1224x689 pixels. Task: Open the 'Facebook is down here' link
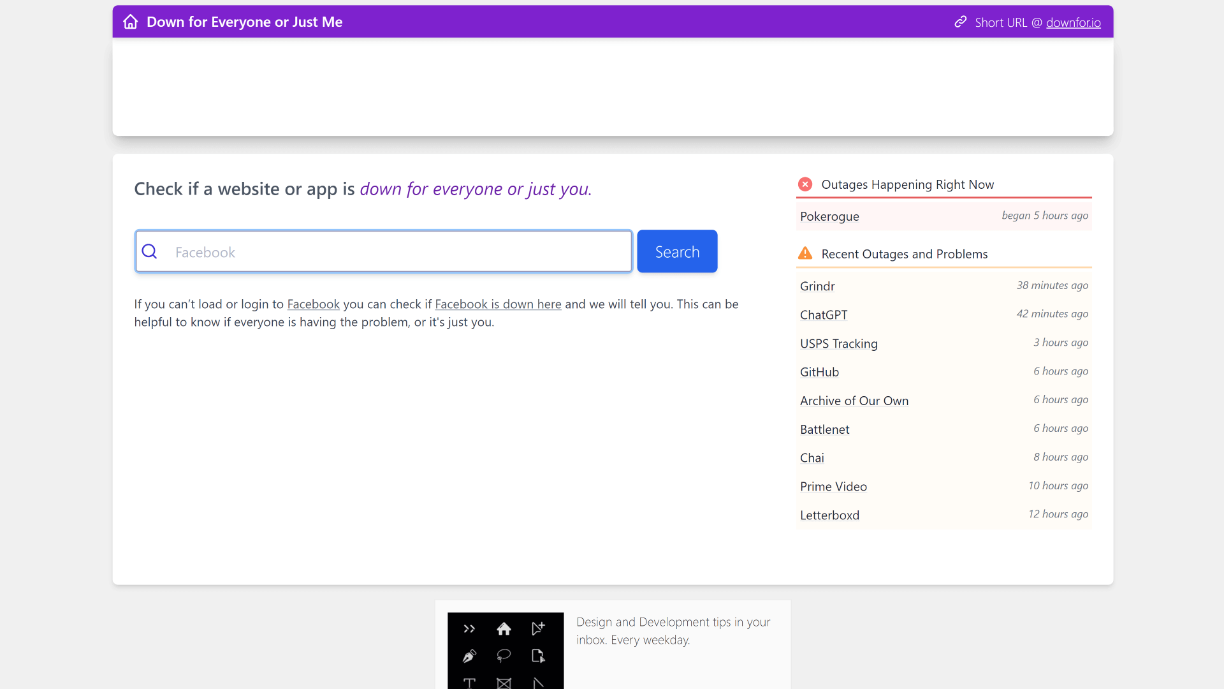[498, 304]
